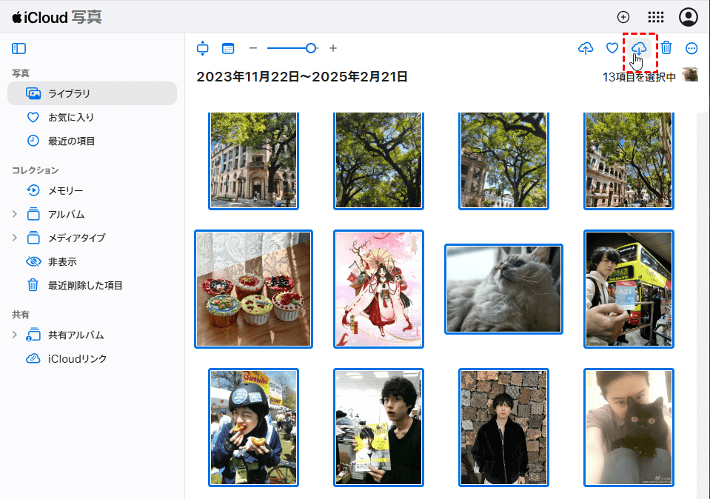Open the iCloud app launcher grid
This screenshot has height=499, width=710.
click(x=656, y=17)
